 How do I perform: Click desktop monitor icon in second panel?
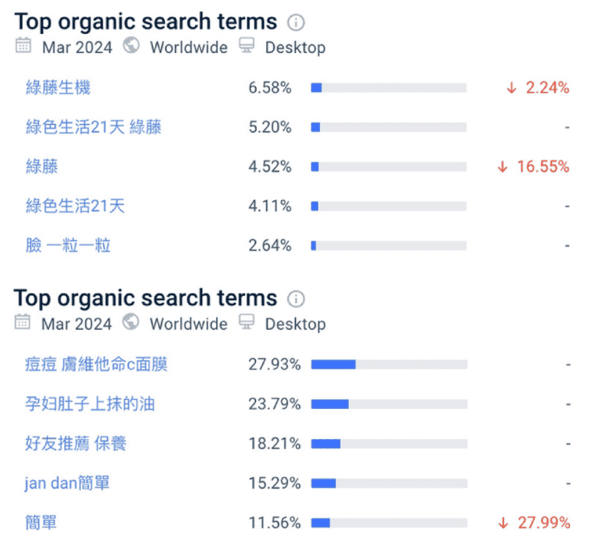pyautogui.click(x=247, y=322)
